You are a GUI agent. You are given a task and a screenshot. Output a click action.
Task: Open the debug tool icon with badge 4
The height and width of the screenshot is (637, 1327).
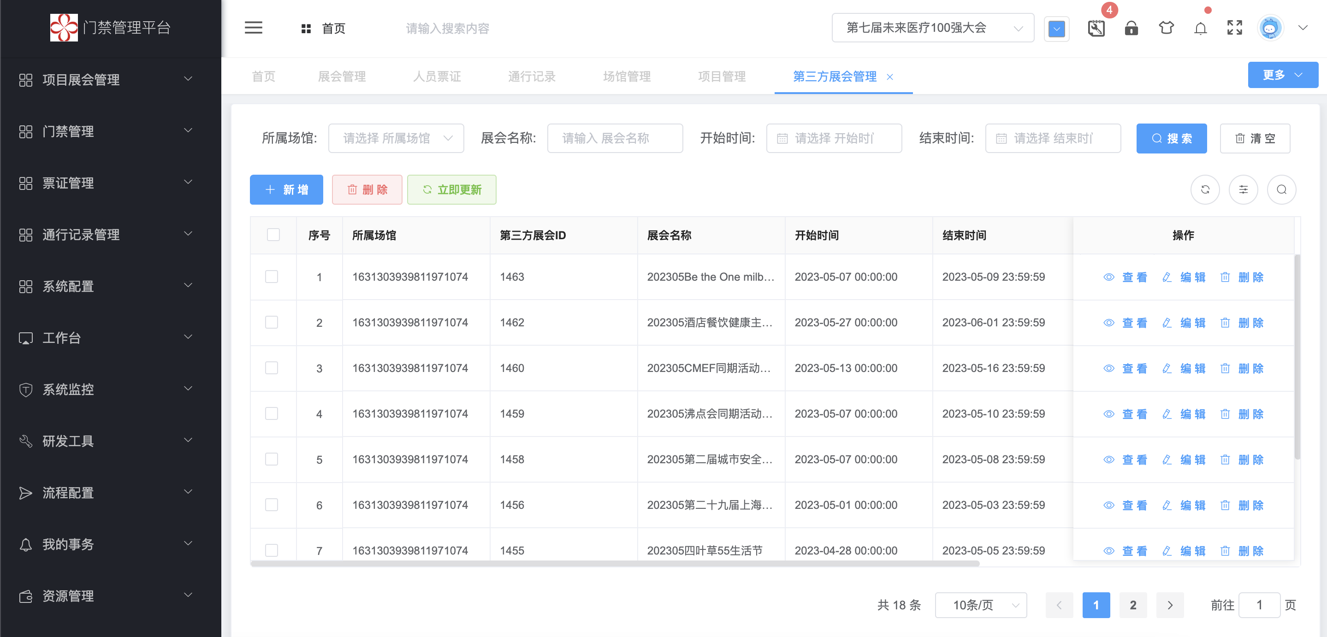1096,28
